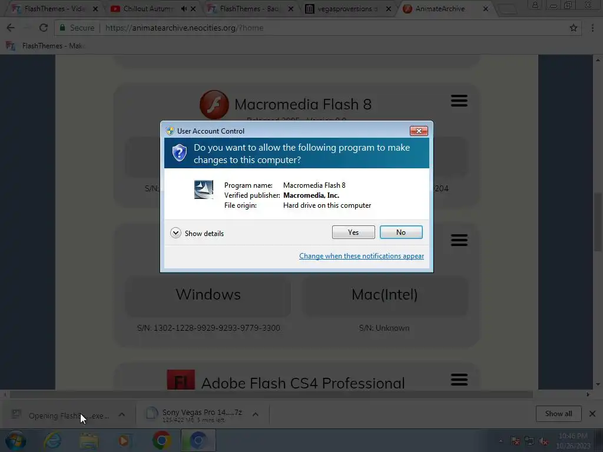
Task: Open the Adobe Flash CS4 Professional hamburger menu
Action: pyautogui.click(x=459, y=380)
